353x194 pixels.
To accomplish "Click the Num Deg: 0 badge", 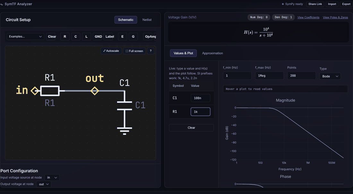I will point(259,17).
